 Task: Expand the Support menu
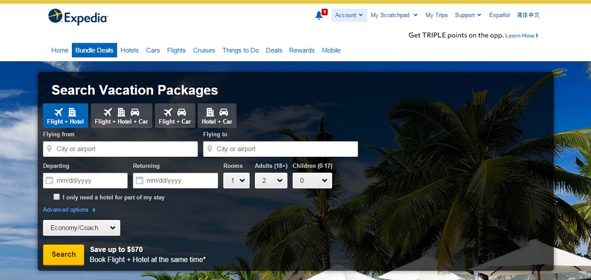468,15
